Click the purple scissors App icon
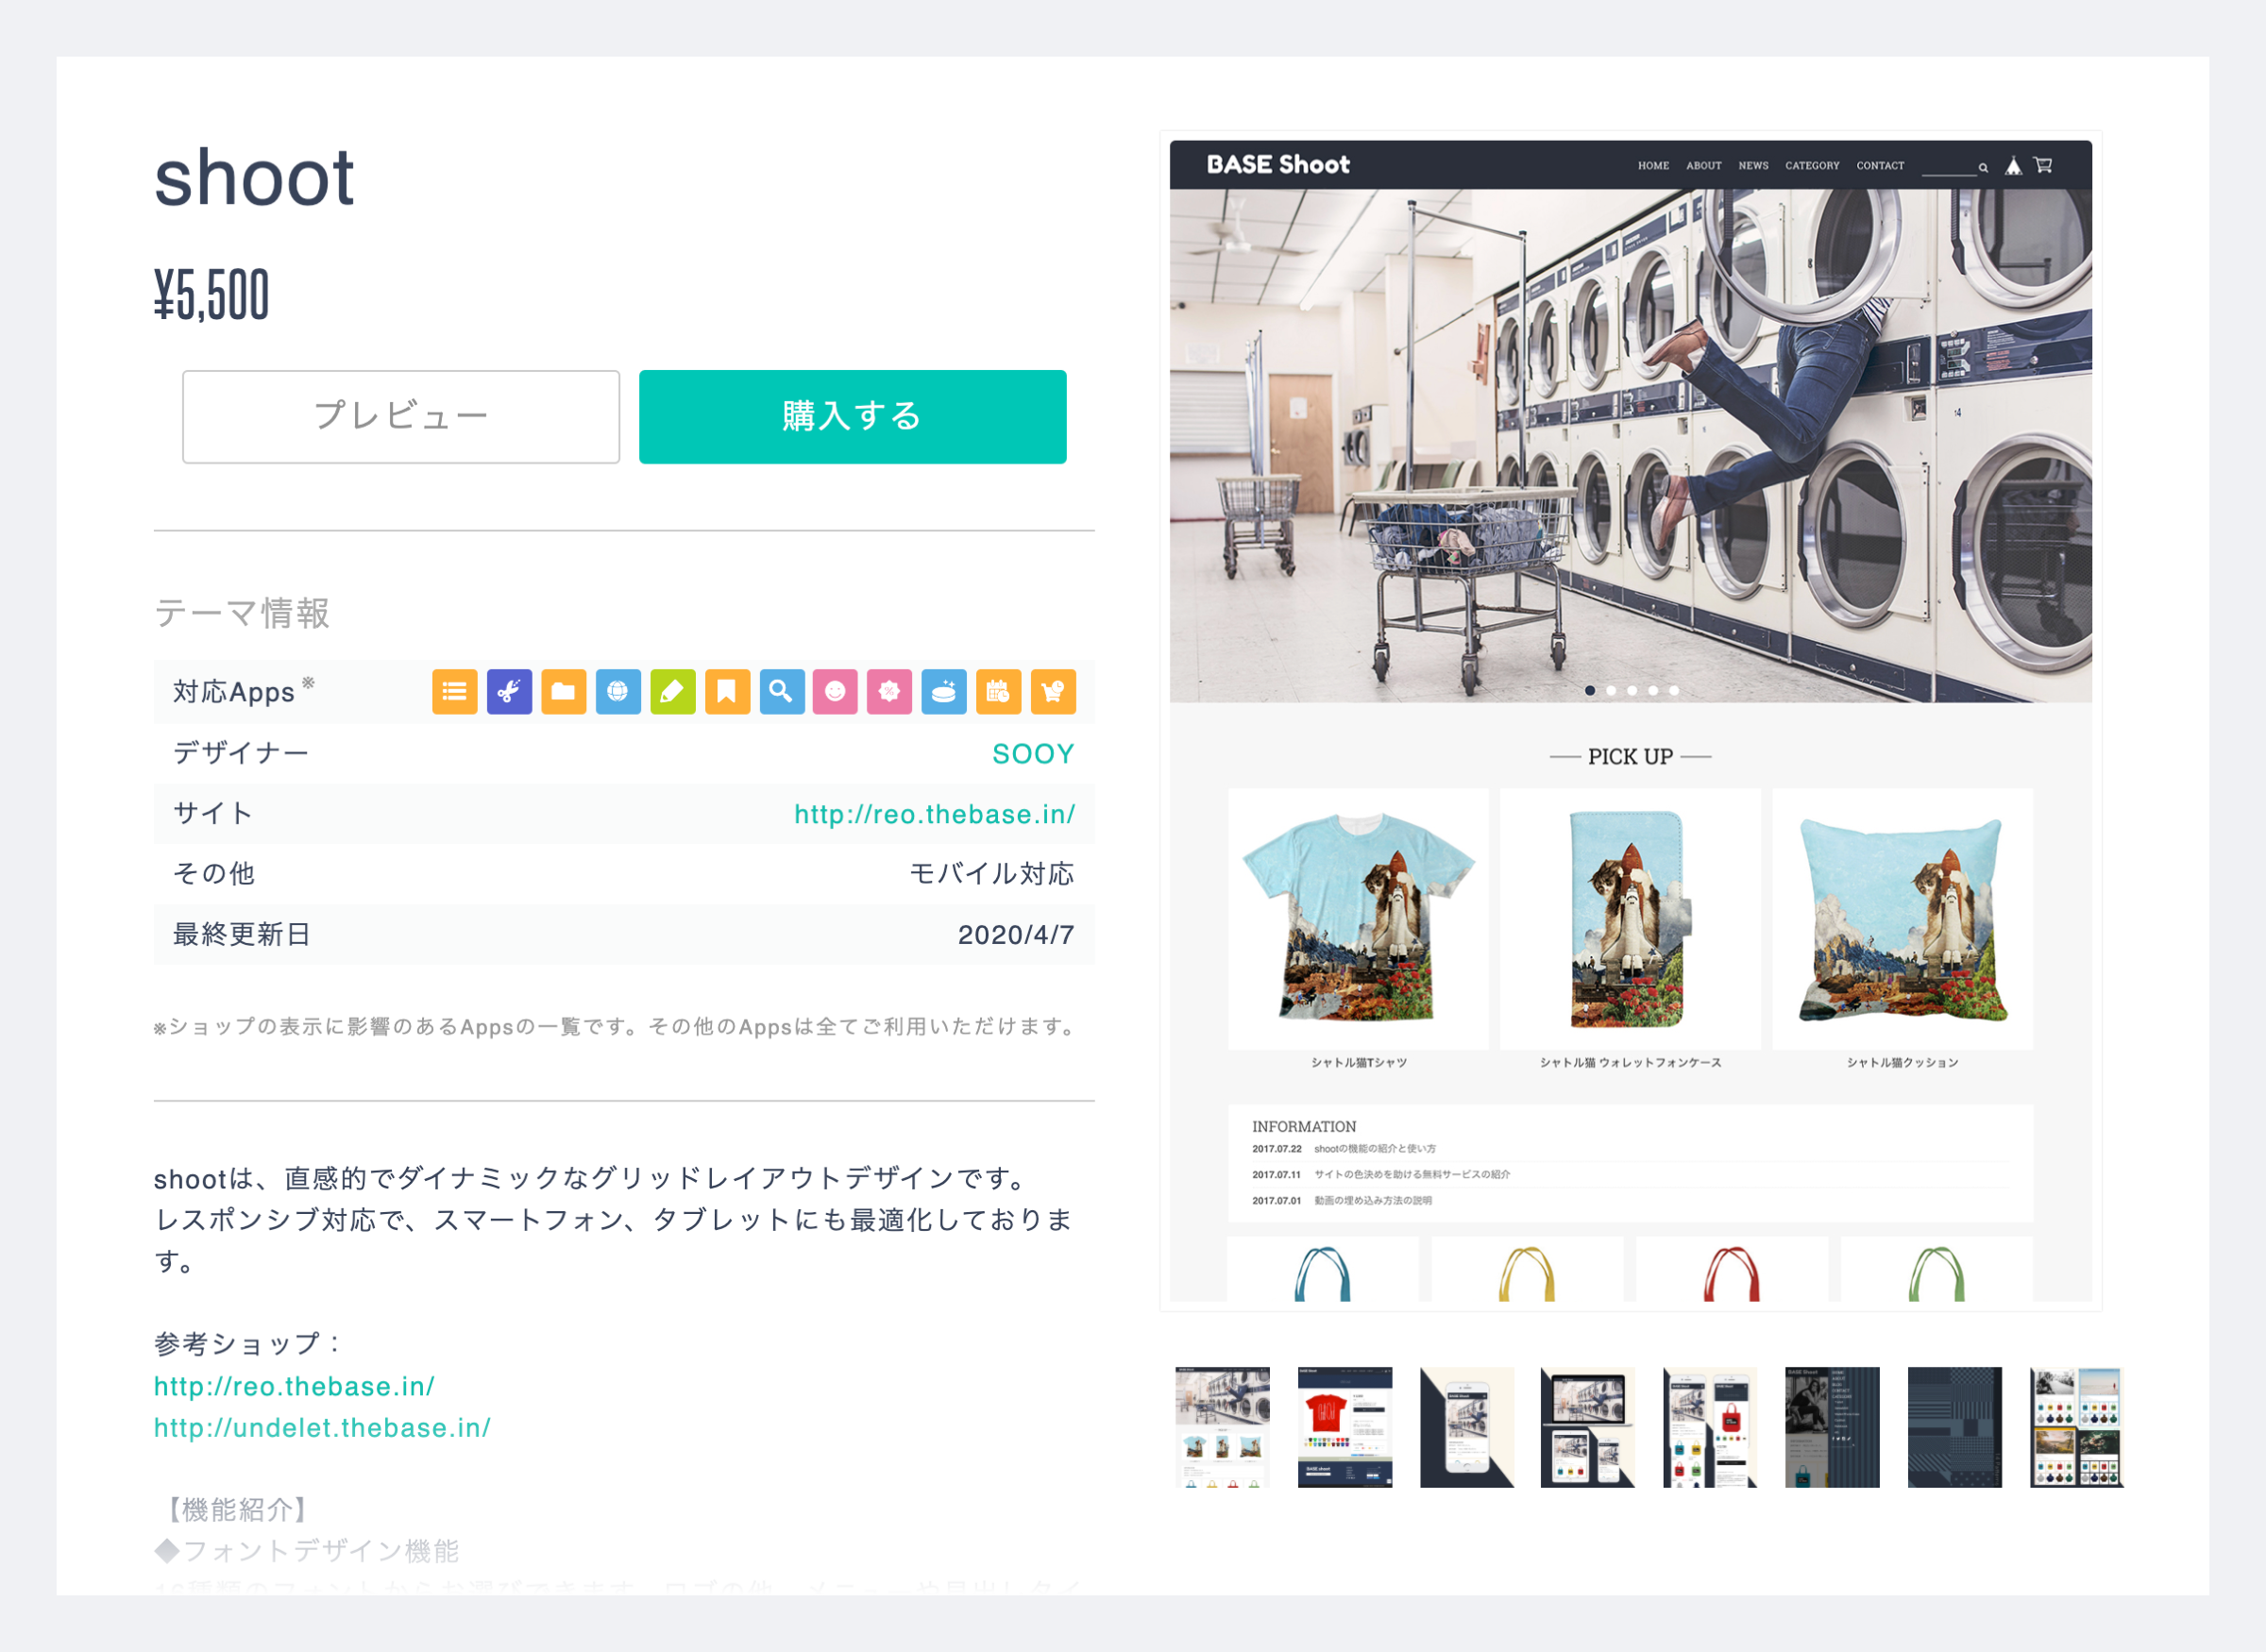The width and height of the screenshot is (2266, 1652). pyautogui.click(x=509, y=691)
